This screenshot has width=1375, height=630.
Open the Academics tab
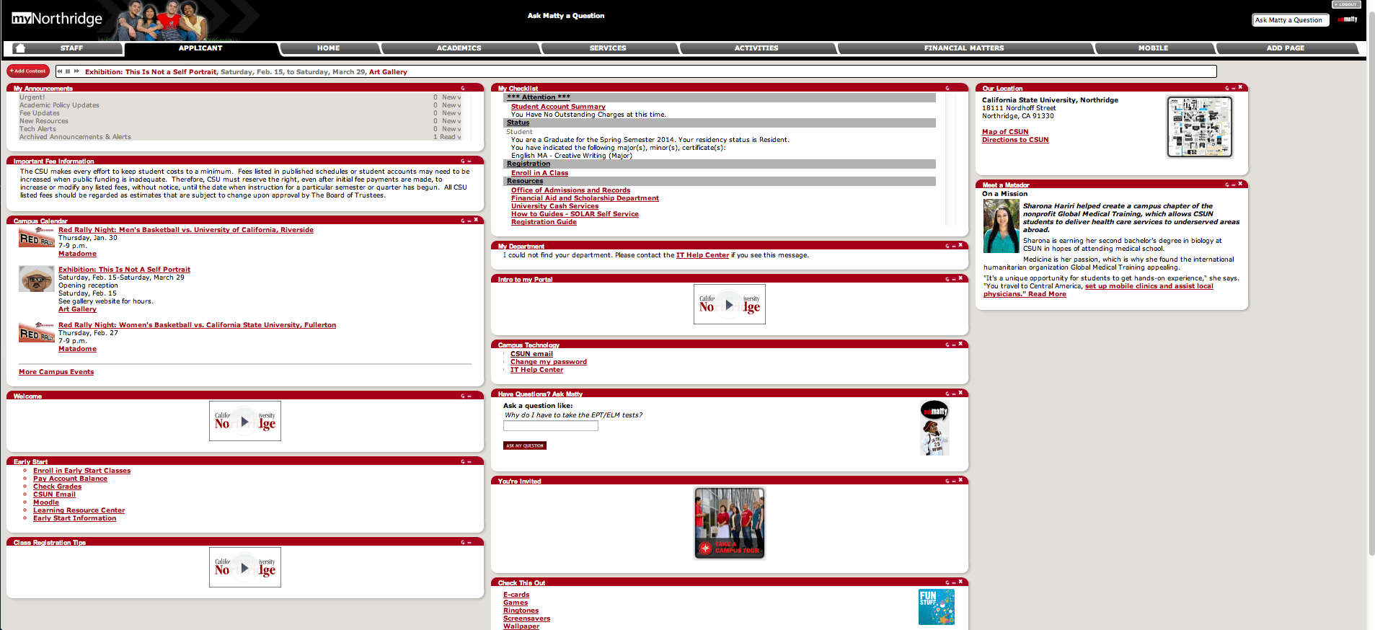tap(459, 48)
